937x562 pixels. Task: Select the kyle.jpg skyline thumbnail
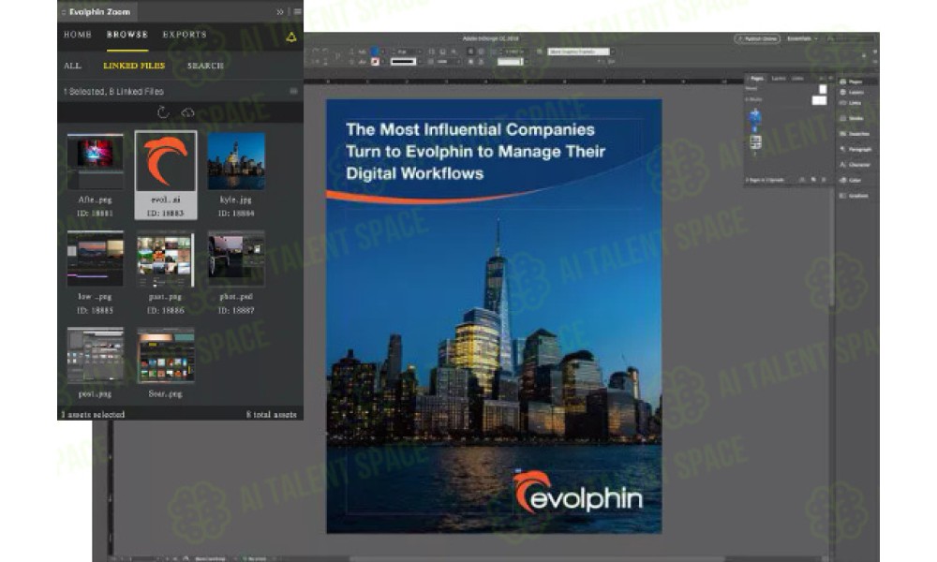[x=236, y=161]
